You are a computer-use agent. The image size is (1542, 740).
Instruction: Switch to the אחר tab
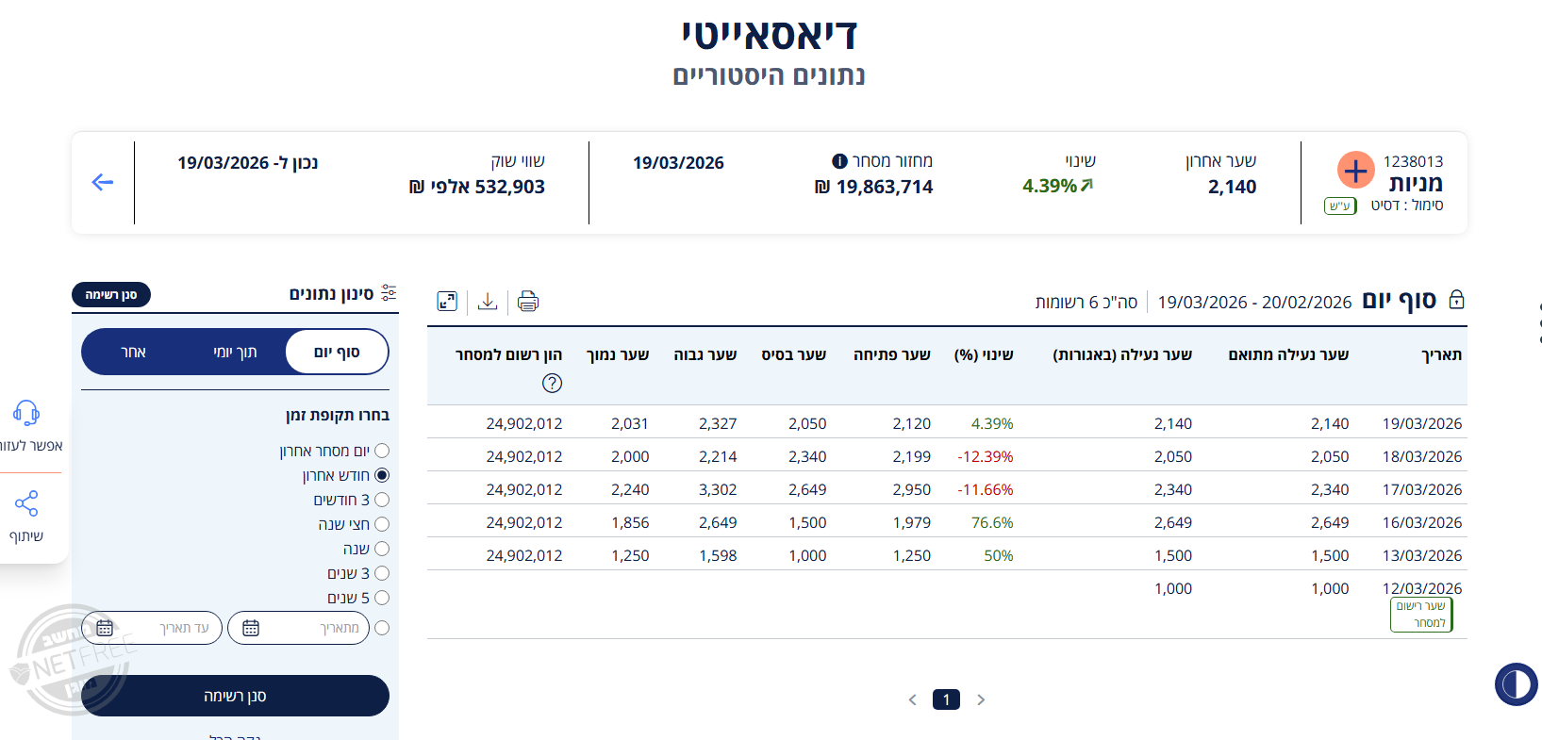(x=133, y=353)
